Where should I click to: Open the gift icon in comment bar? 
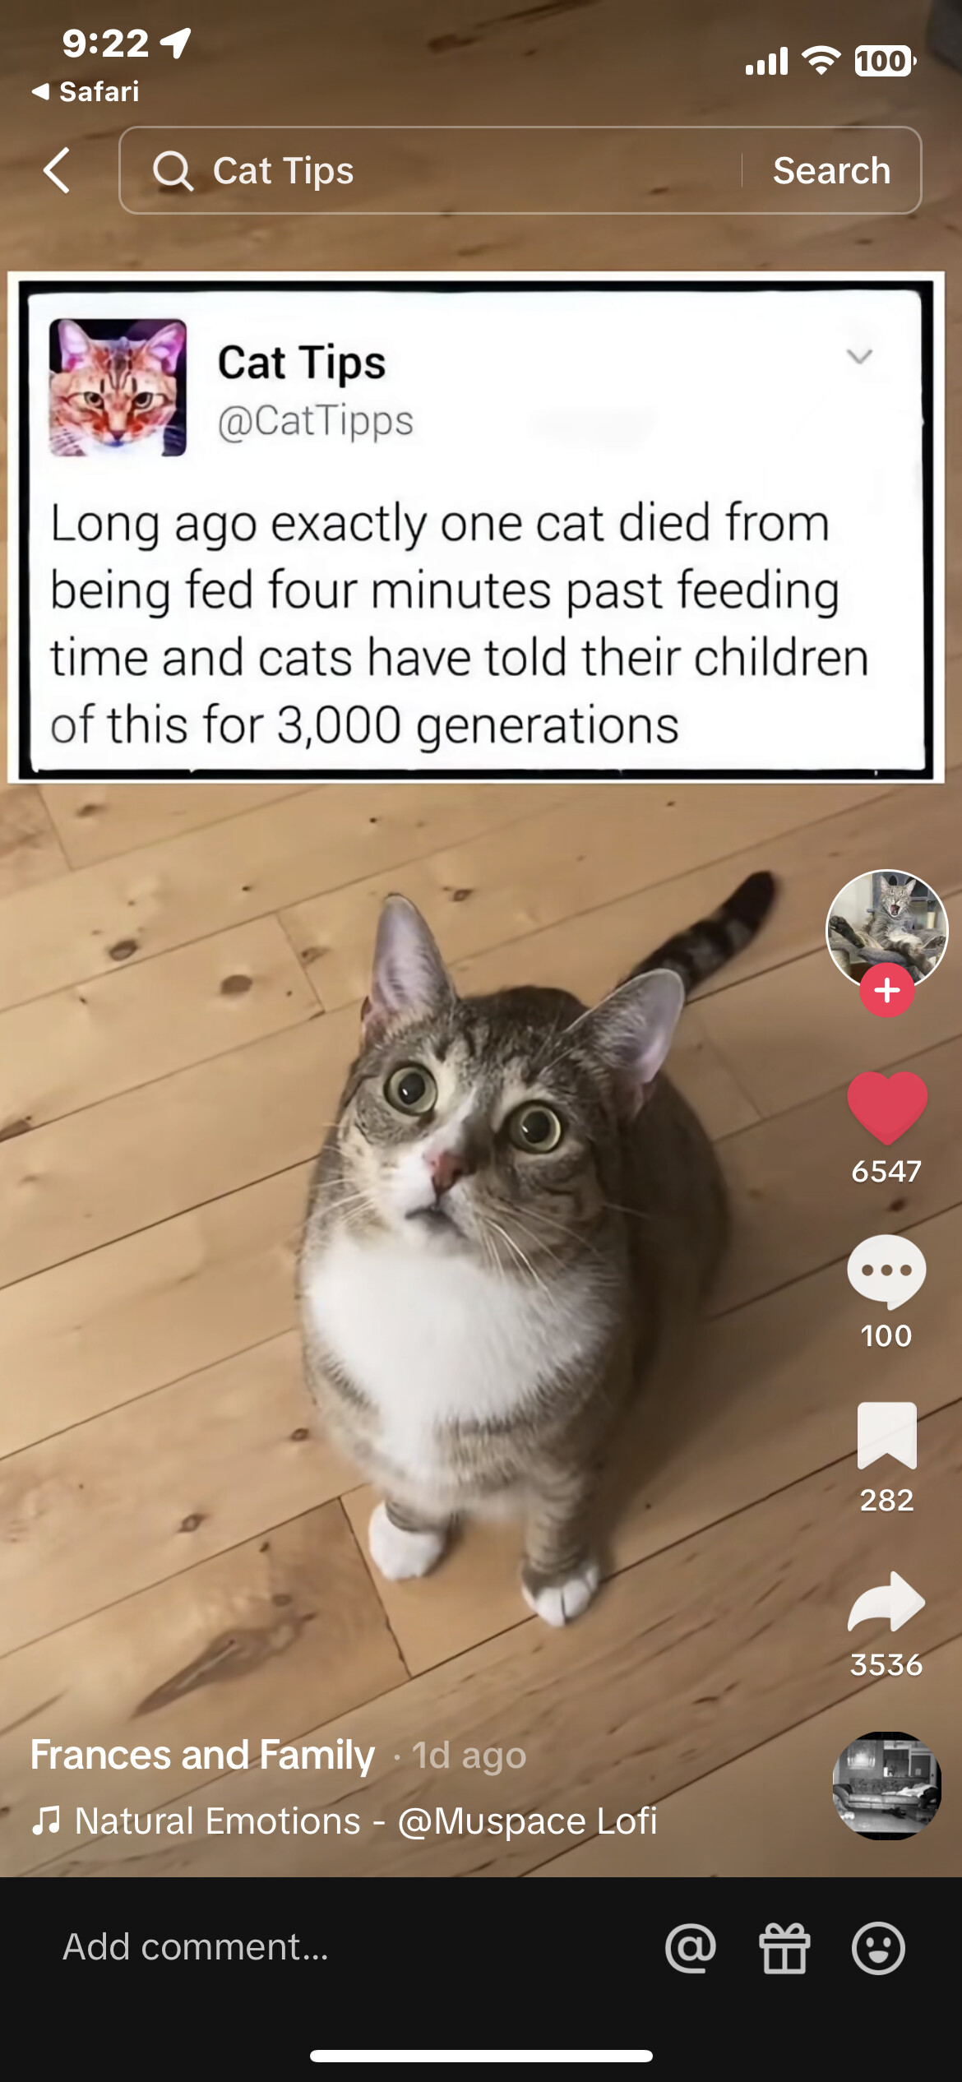[x=784, y=1947]
